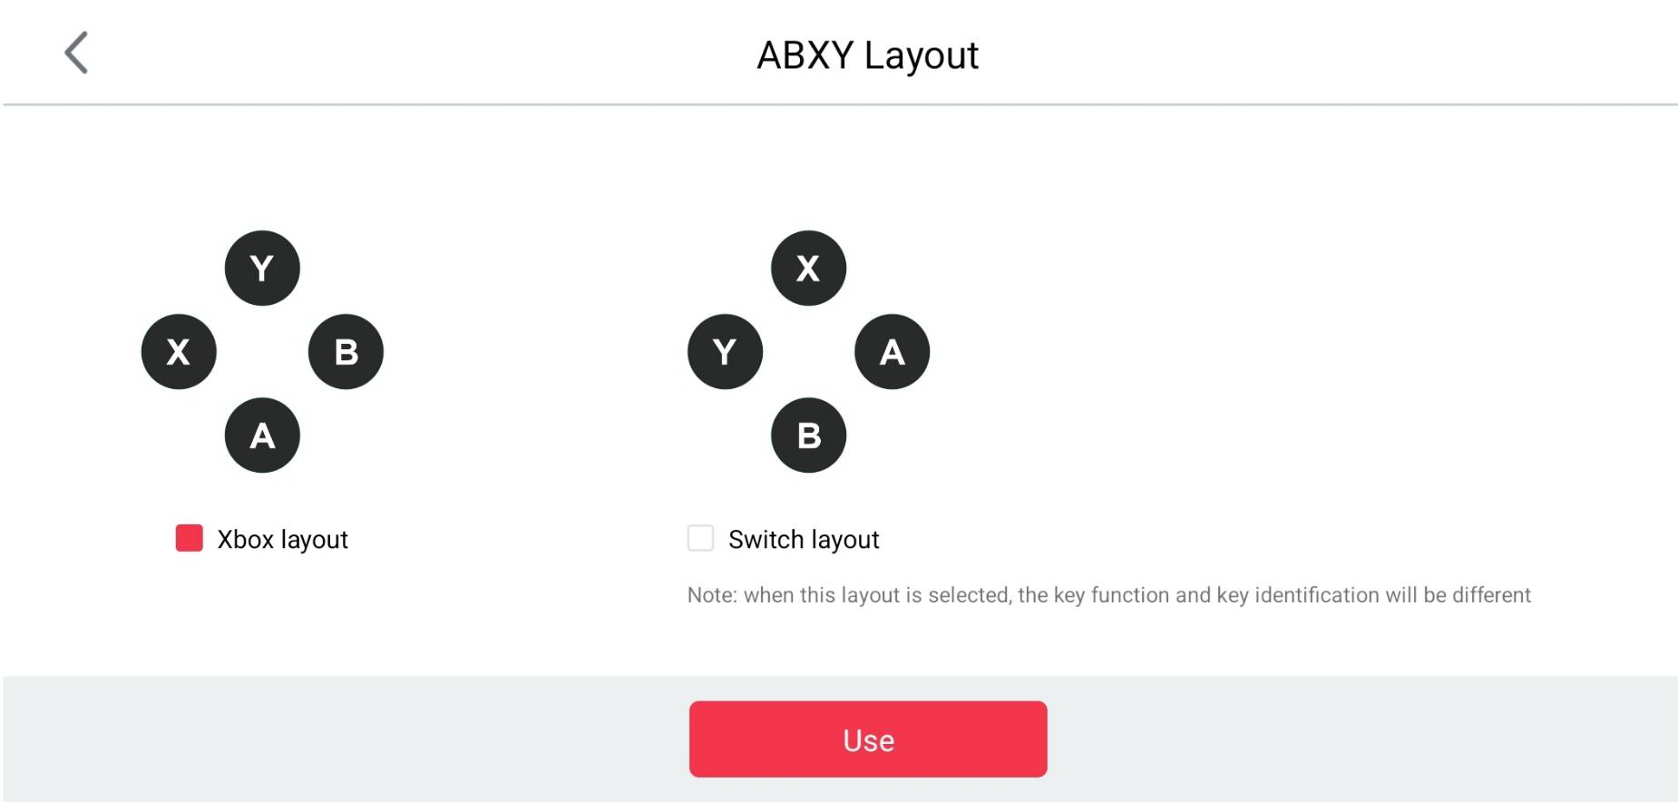Click the gray footer bar beside Use
The height and width of the screenshot is (802, 1678).
tap(1361, 738)
